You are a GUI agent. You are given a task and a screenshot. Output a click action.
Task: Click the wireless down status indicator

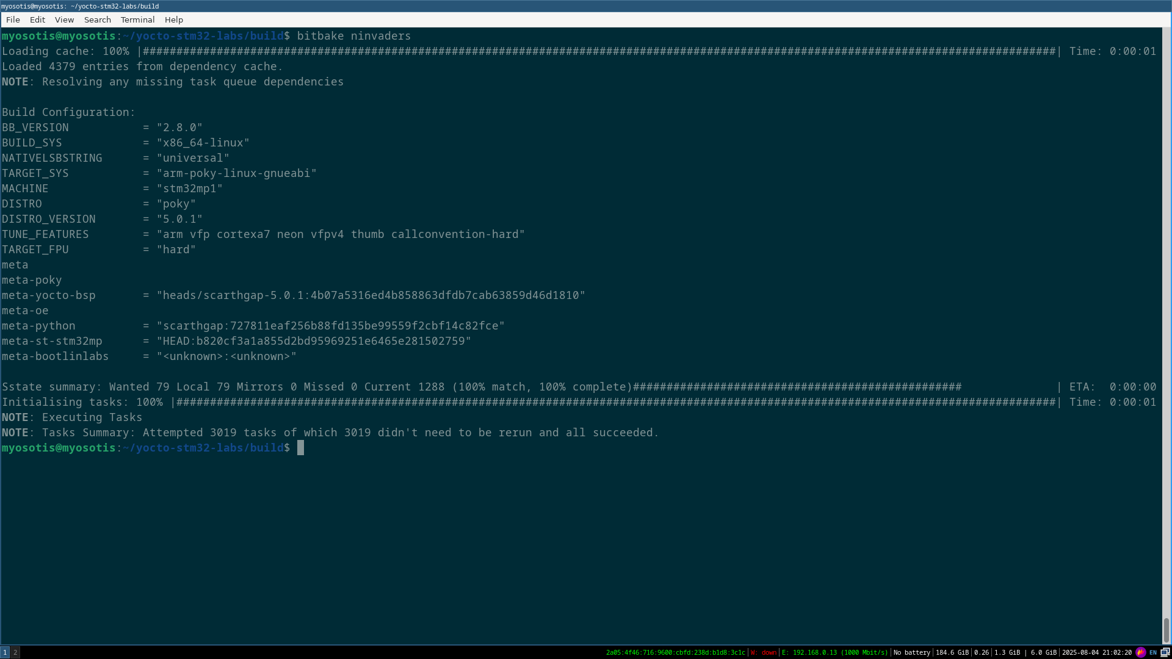click(x=763, y=652)
